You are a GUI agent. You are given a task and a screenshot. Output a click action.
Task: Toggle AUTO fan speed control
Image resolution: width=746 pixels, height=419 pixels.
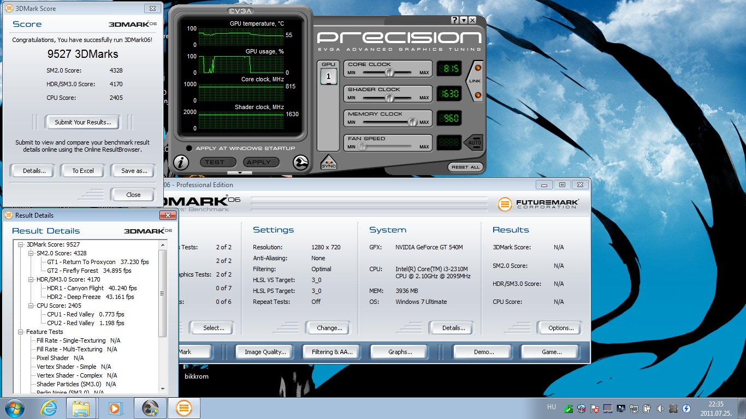pyautogui.click(x=475, y=143)
